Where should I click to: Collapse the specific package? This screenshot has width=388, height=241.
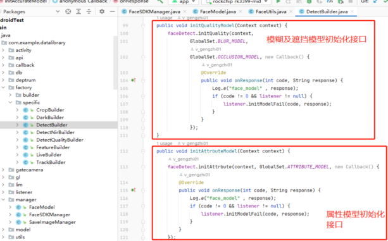point(10,102)
